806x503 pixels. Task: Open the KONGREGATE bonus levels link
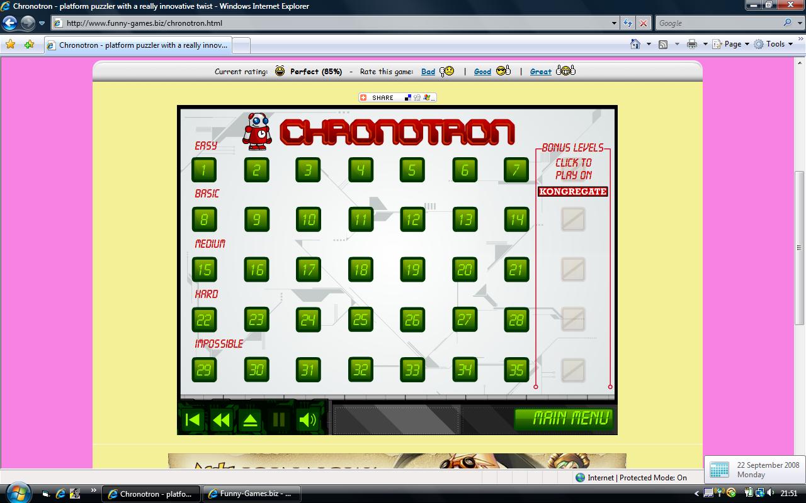[572, 192]
